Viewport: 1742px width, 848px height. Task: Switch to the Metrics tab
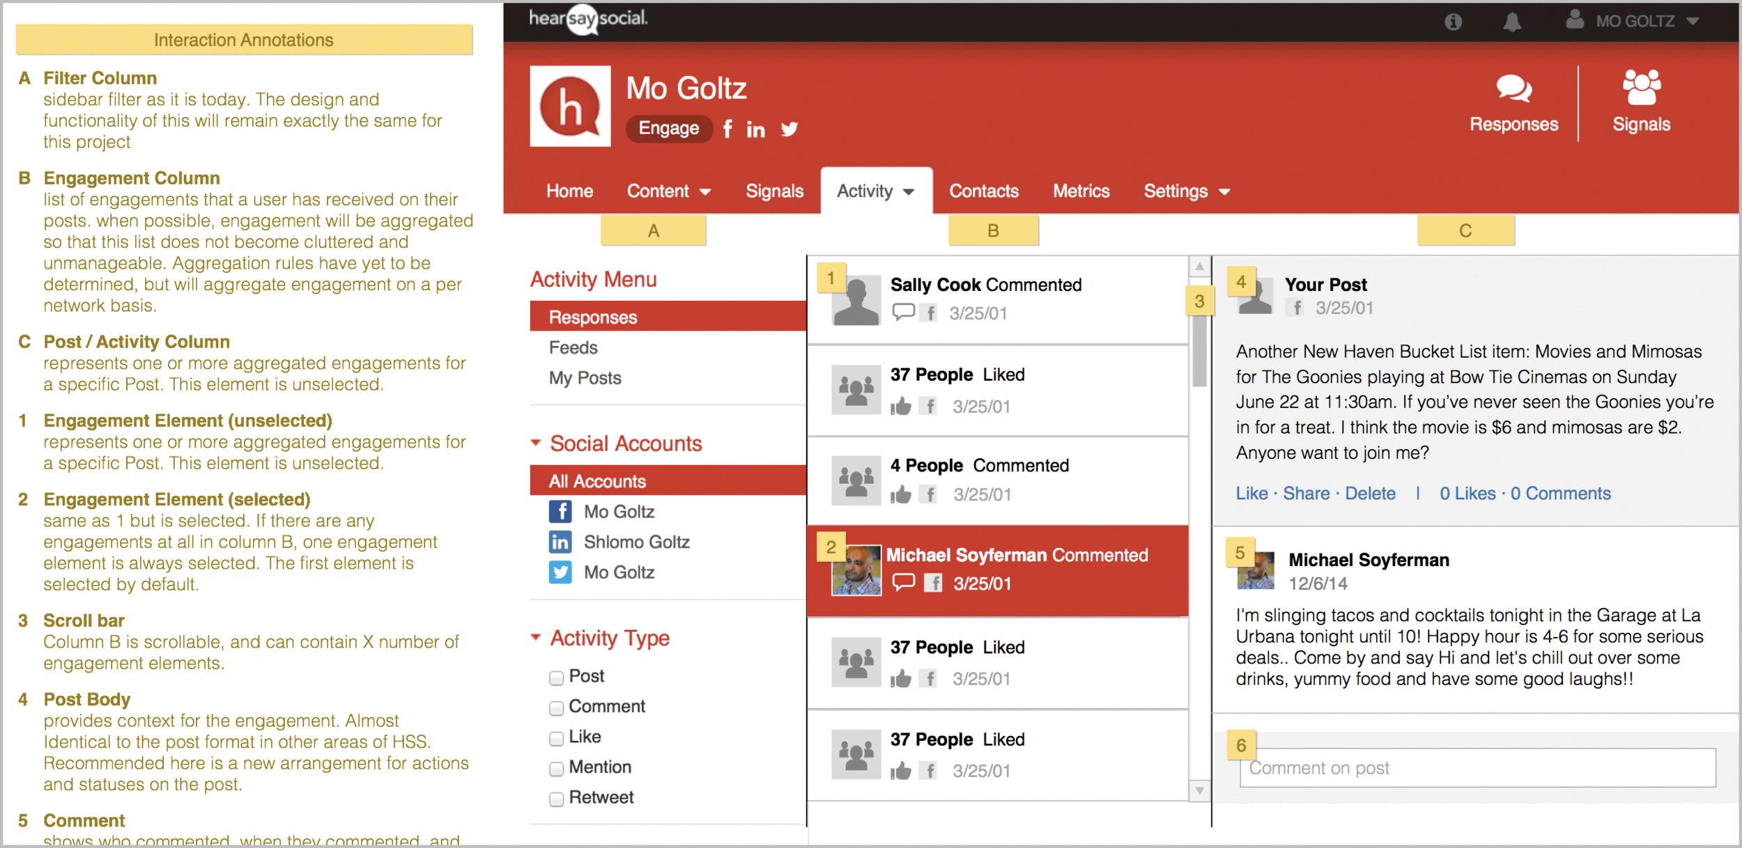tap(1081, 191)
